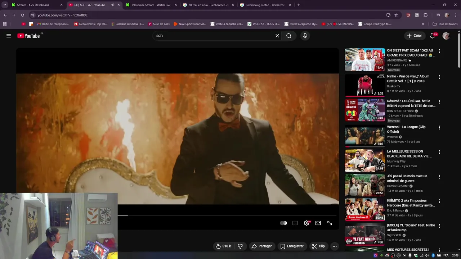Open the Coupe-vent typo flu bookmark
Screen dimensions: 461x259
pos(375,24)
